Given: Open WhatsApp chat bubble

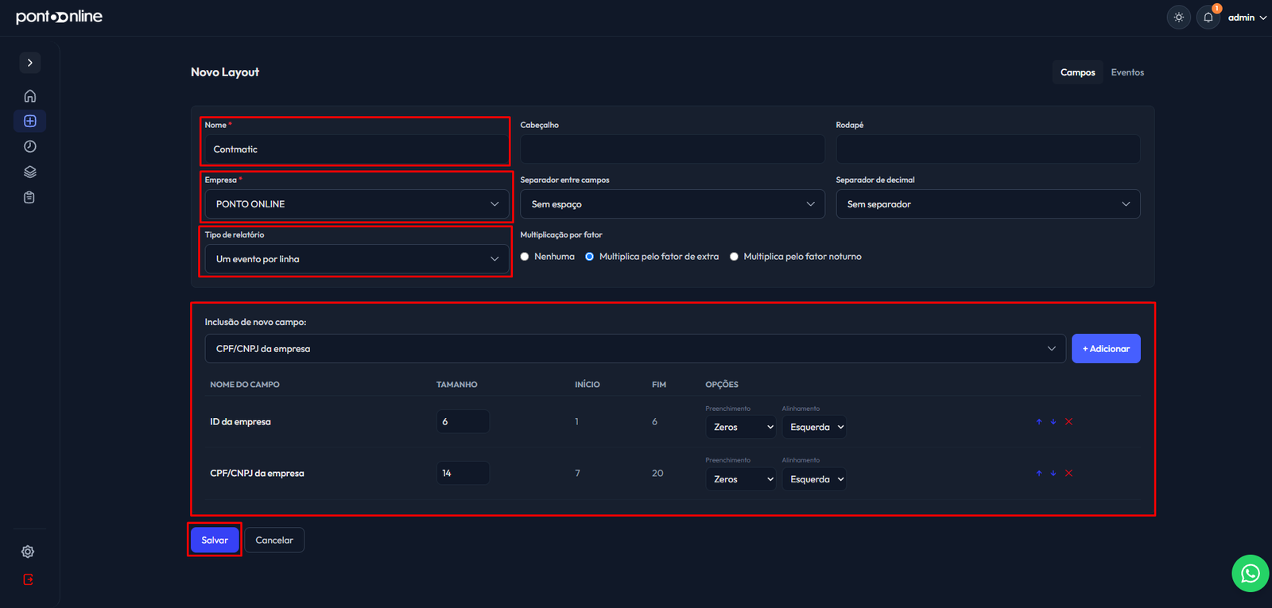Looking at the screenshot, I should (x=1251, y=573).
